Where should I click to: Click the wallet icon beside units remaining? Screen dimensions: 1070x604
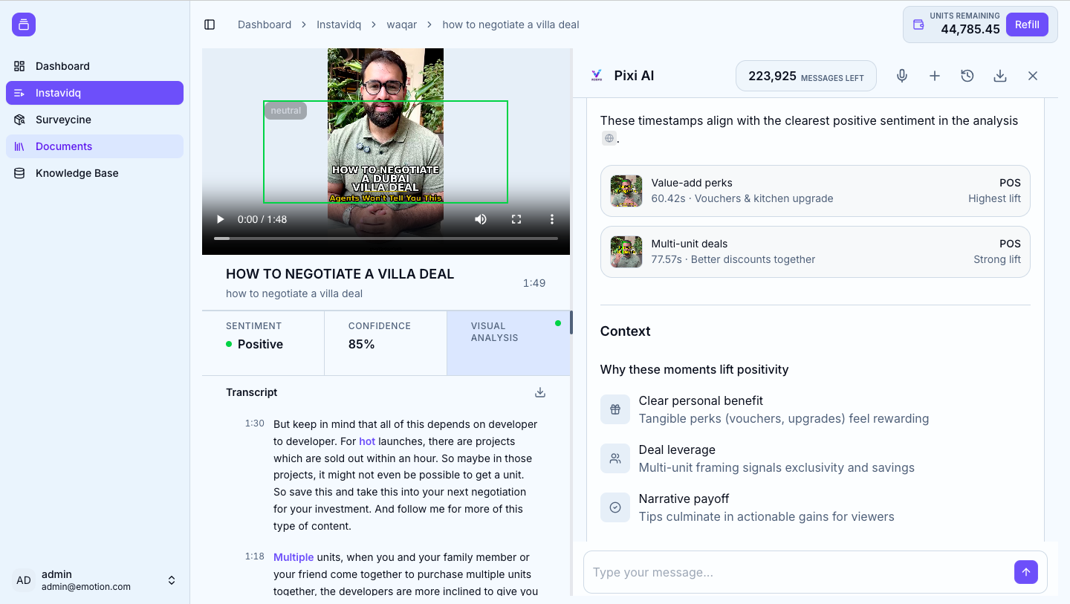[x=918, y=25]
